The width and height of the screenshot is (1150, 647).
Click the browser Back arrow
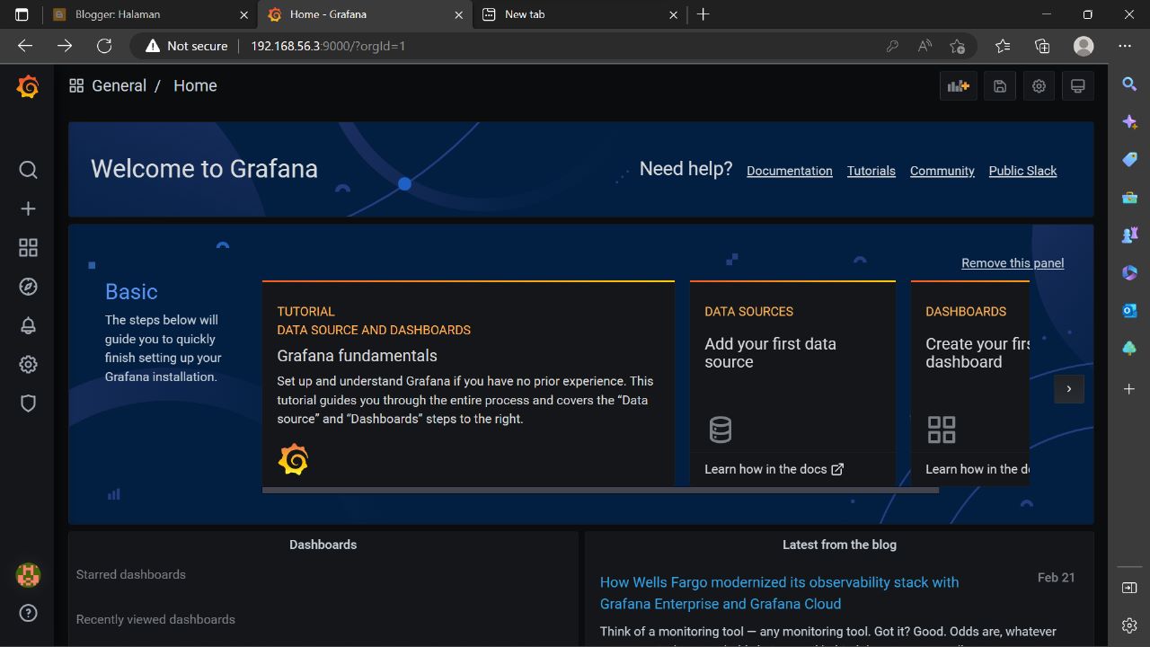click(25, 46)
